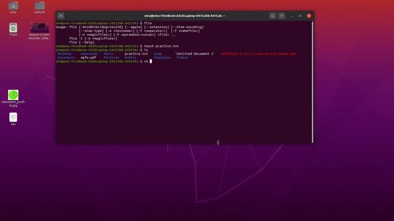Click the terminal vertical scrollbar
The image size is (394, 221).
click(x=312, y=82)
